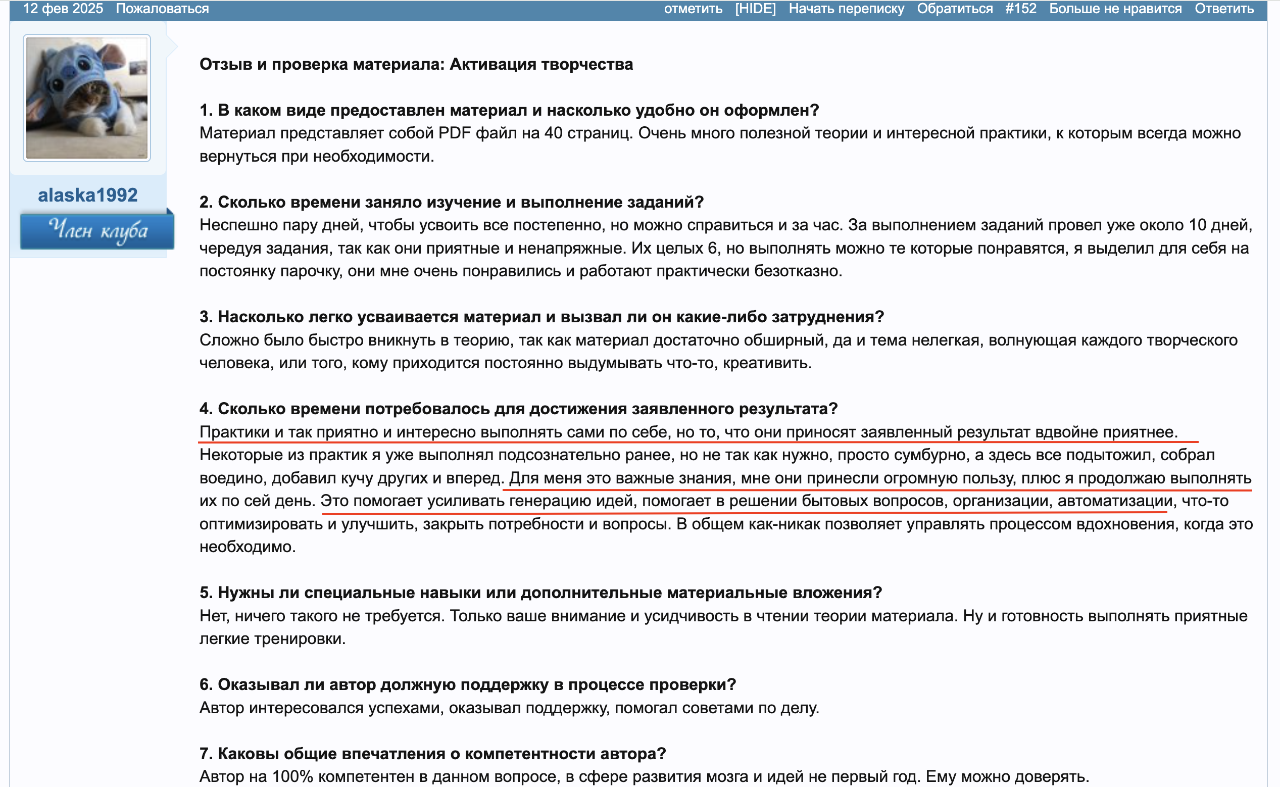Open alaska1992's avatar image
Screen dimensions: 1280x787
point(87,98)
